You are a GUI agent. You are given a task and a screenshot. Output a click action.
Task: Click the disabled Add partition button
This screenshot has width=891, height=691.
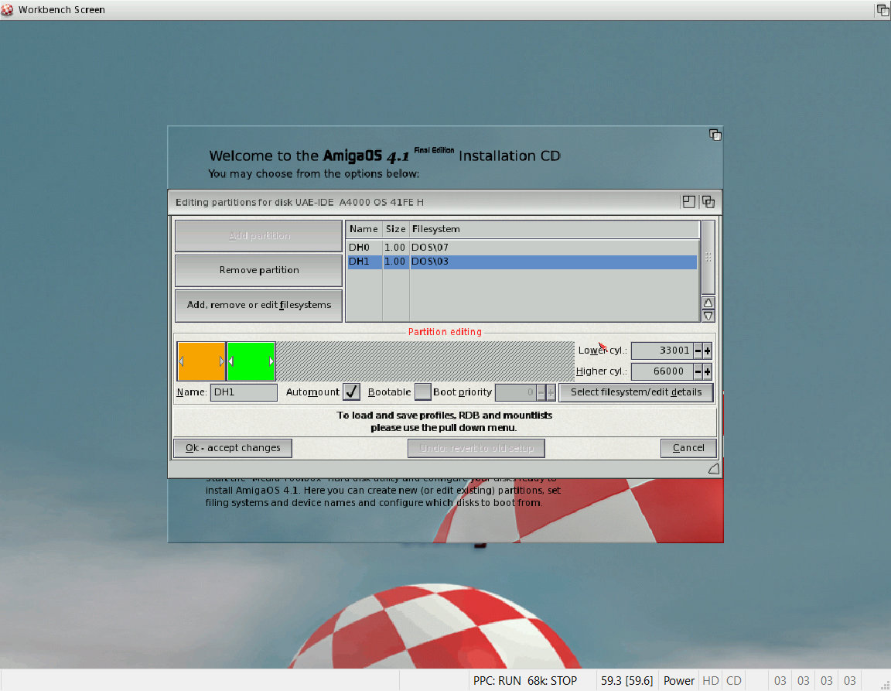pos(258,235)
